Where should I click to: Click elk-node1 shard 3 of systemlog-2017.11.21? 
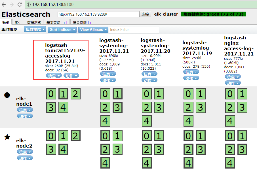click(117, 107)
